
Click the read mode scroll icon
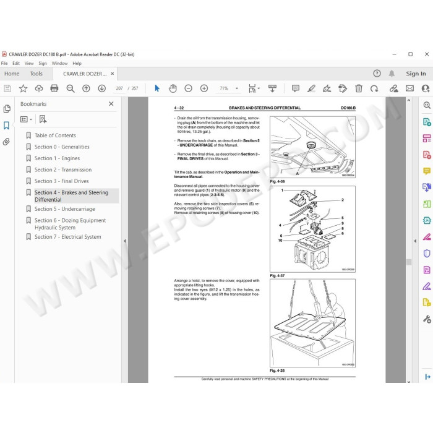point(272,88)
